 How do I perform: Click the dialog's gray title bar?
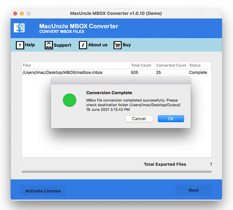pyautogui.click(x=120, y=81)
